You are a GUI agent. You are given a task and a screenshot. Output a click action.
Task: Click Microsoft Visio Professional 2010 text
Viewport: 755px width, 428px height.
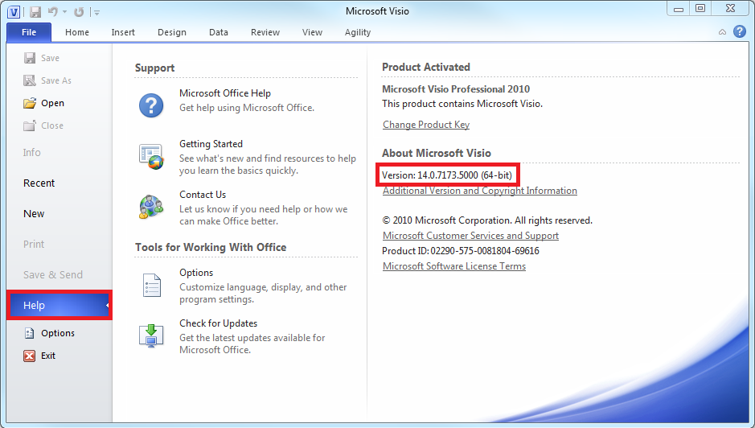(456, 89)
